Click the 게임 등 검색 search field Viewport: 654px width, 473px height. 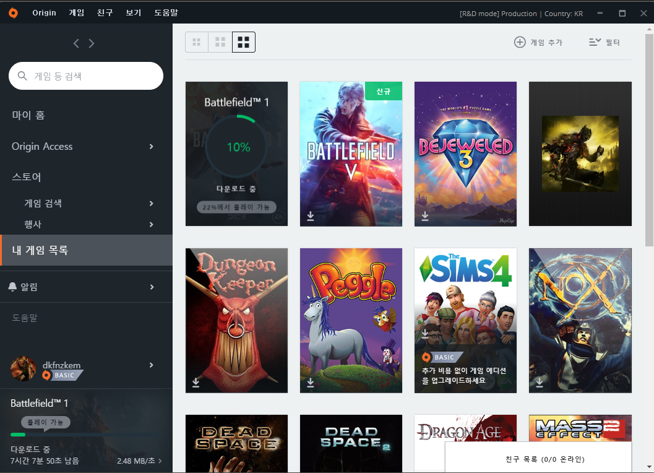click(87, 76)
